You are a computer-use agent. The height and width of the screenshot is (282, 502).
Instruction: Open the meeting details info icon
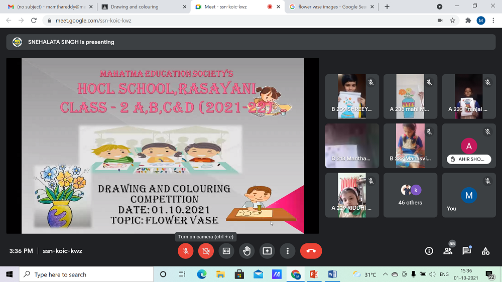tap(429, 251)
